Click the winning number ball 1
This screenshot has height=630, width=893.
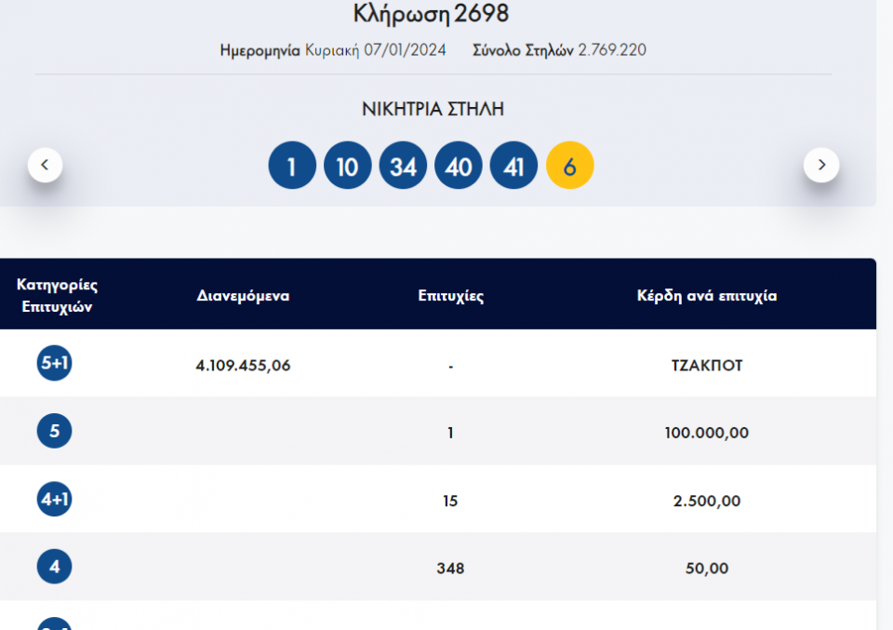[x=292, y=167]
